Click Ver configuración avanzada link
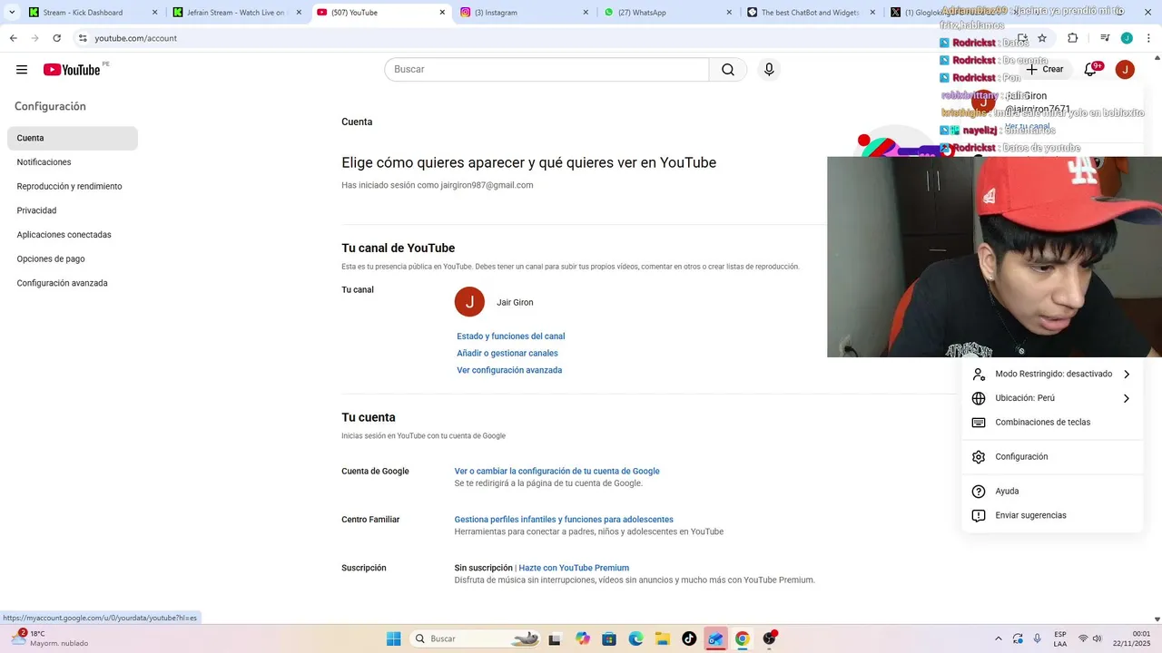 tap(509, 370)
